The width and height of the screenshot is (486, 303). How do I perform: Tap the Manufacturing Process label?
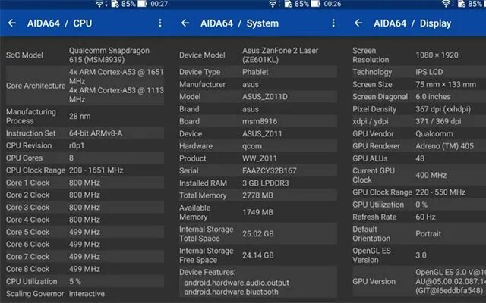point(31,116)
